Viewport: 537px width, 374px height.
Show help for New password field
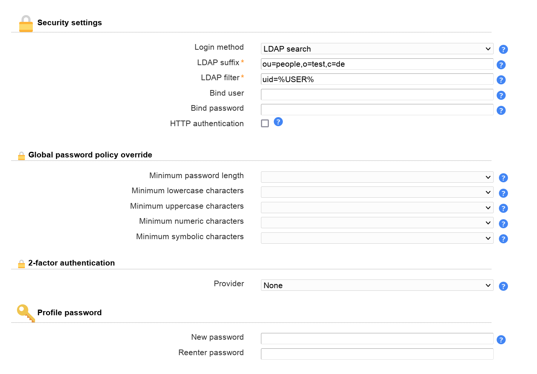pyautogui.click(x=501, y=340)
